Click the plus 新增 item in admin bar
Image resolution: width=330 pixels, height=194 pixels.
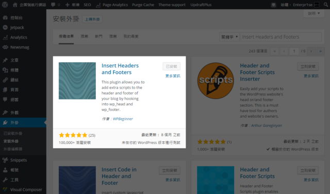(x=72, y=5)
